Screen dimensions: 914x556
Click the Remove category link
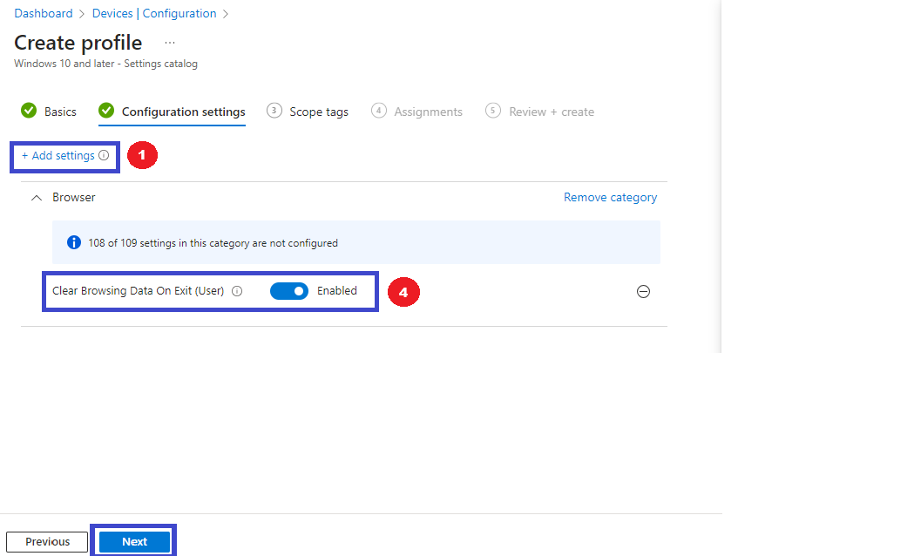point(610,198)
